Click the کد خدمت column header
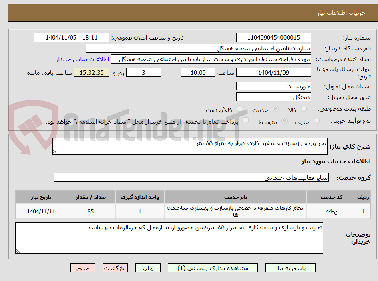378x281 pixels. coord(331,197)
